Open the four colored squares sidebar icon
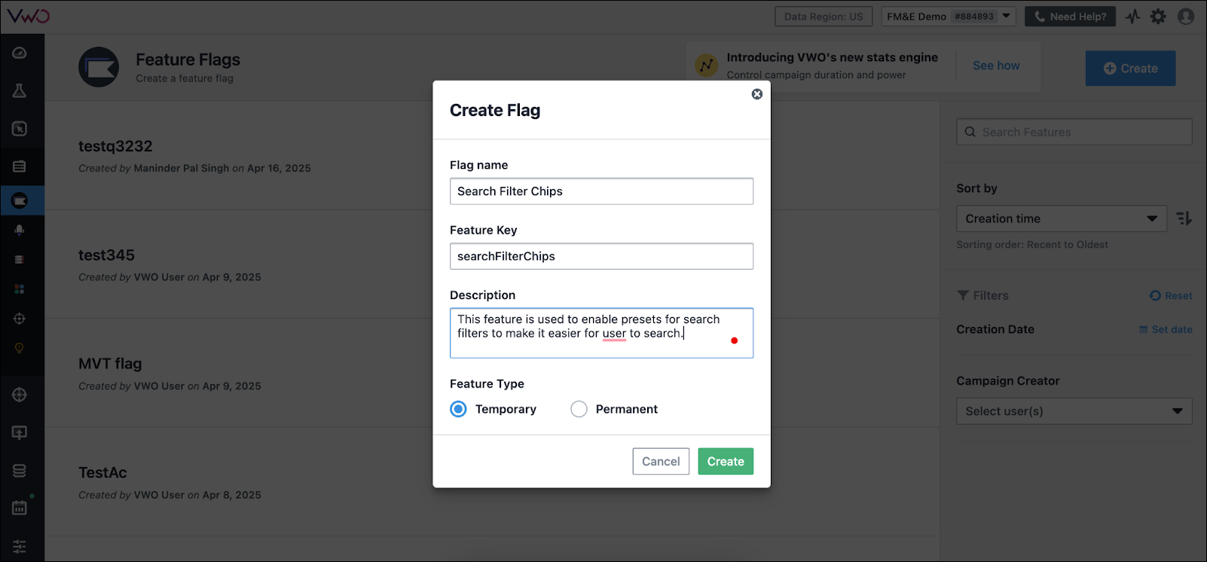The height and width of the screenshot is (562, 1207). tap(20, 289)
